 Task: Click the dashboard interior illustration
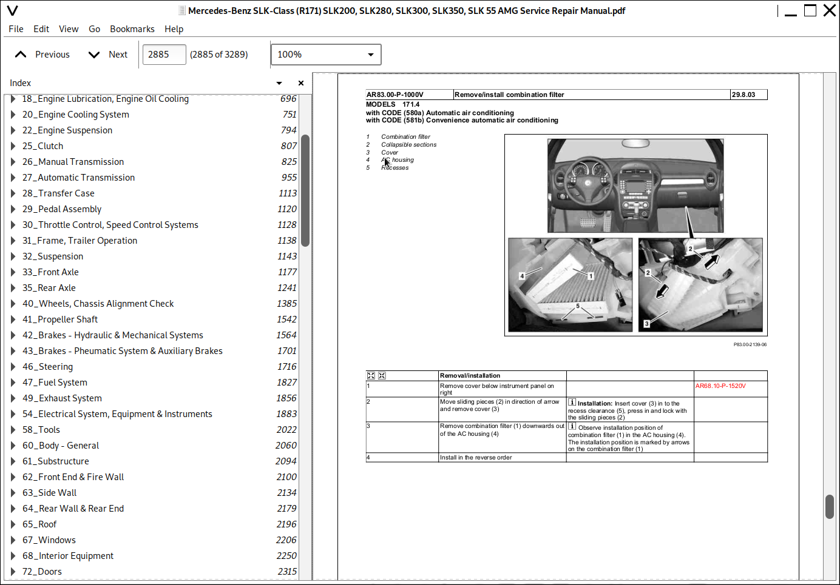[x=635, y=186]
